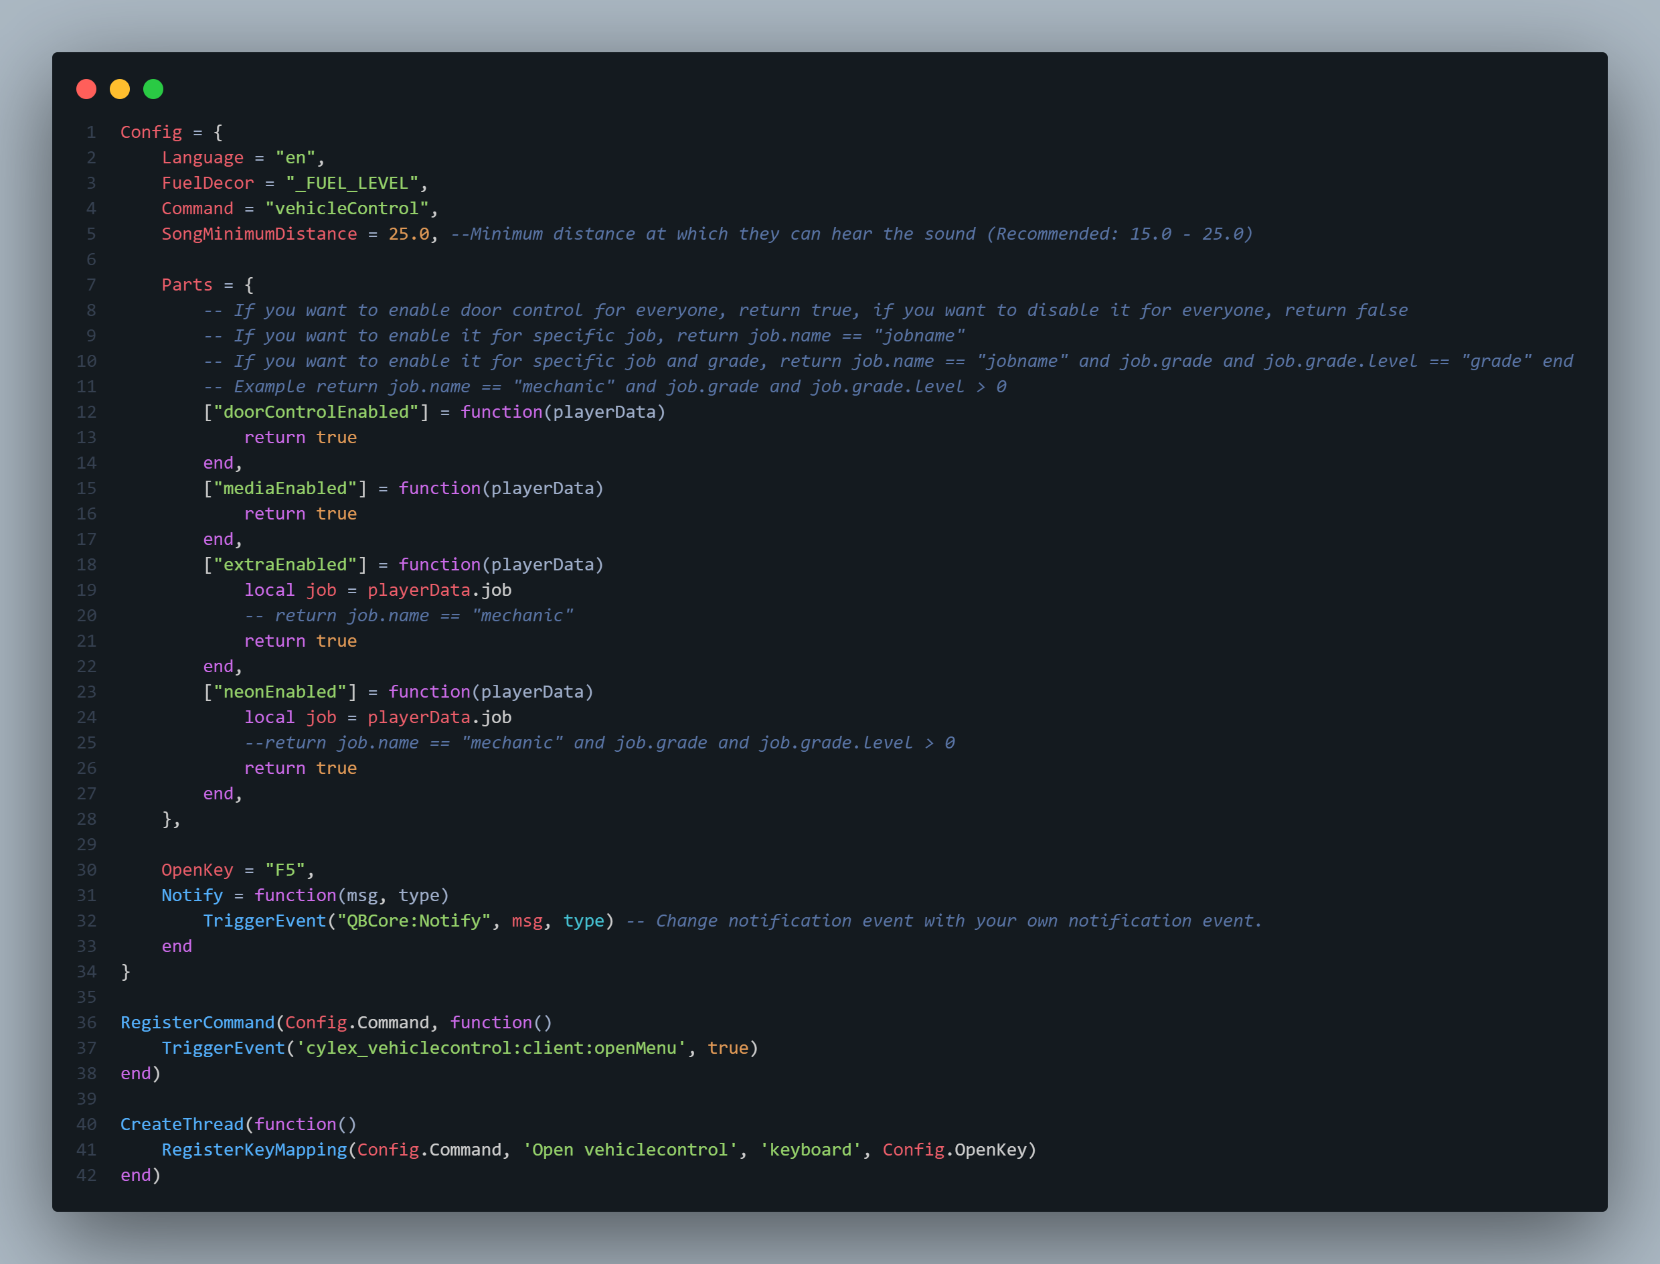Click the Language key on line 2
Screen dimensions: 1660x1264
coord(203,158)
